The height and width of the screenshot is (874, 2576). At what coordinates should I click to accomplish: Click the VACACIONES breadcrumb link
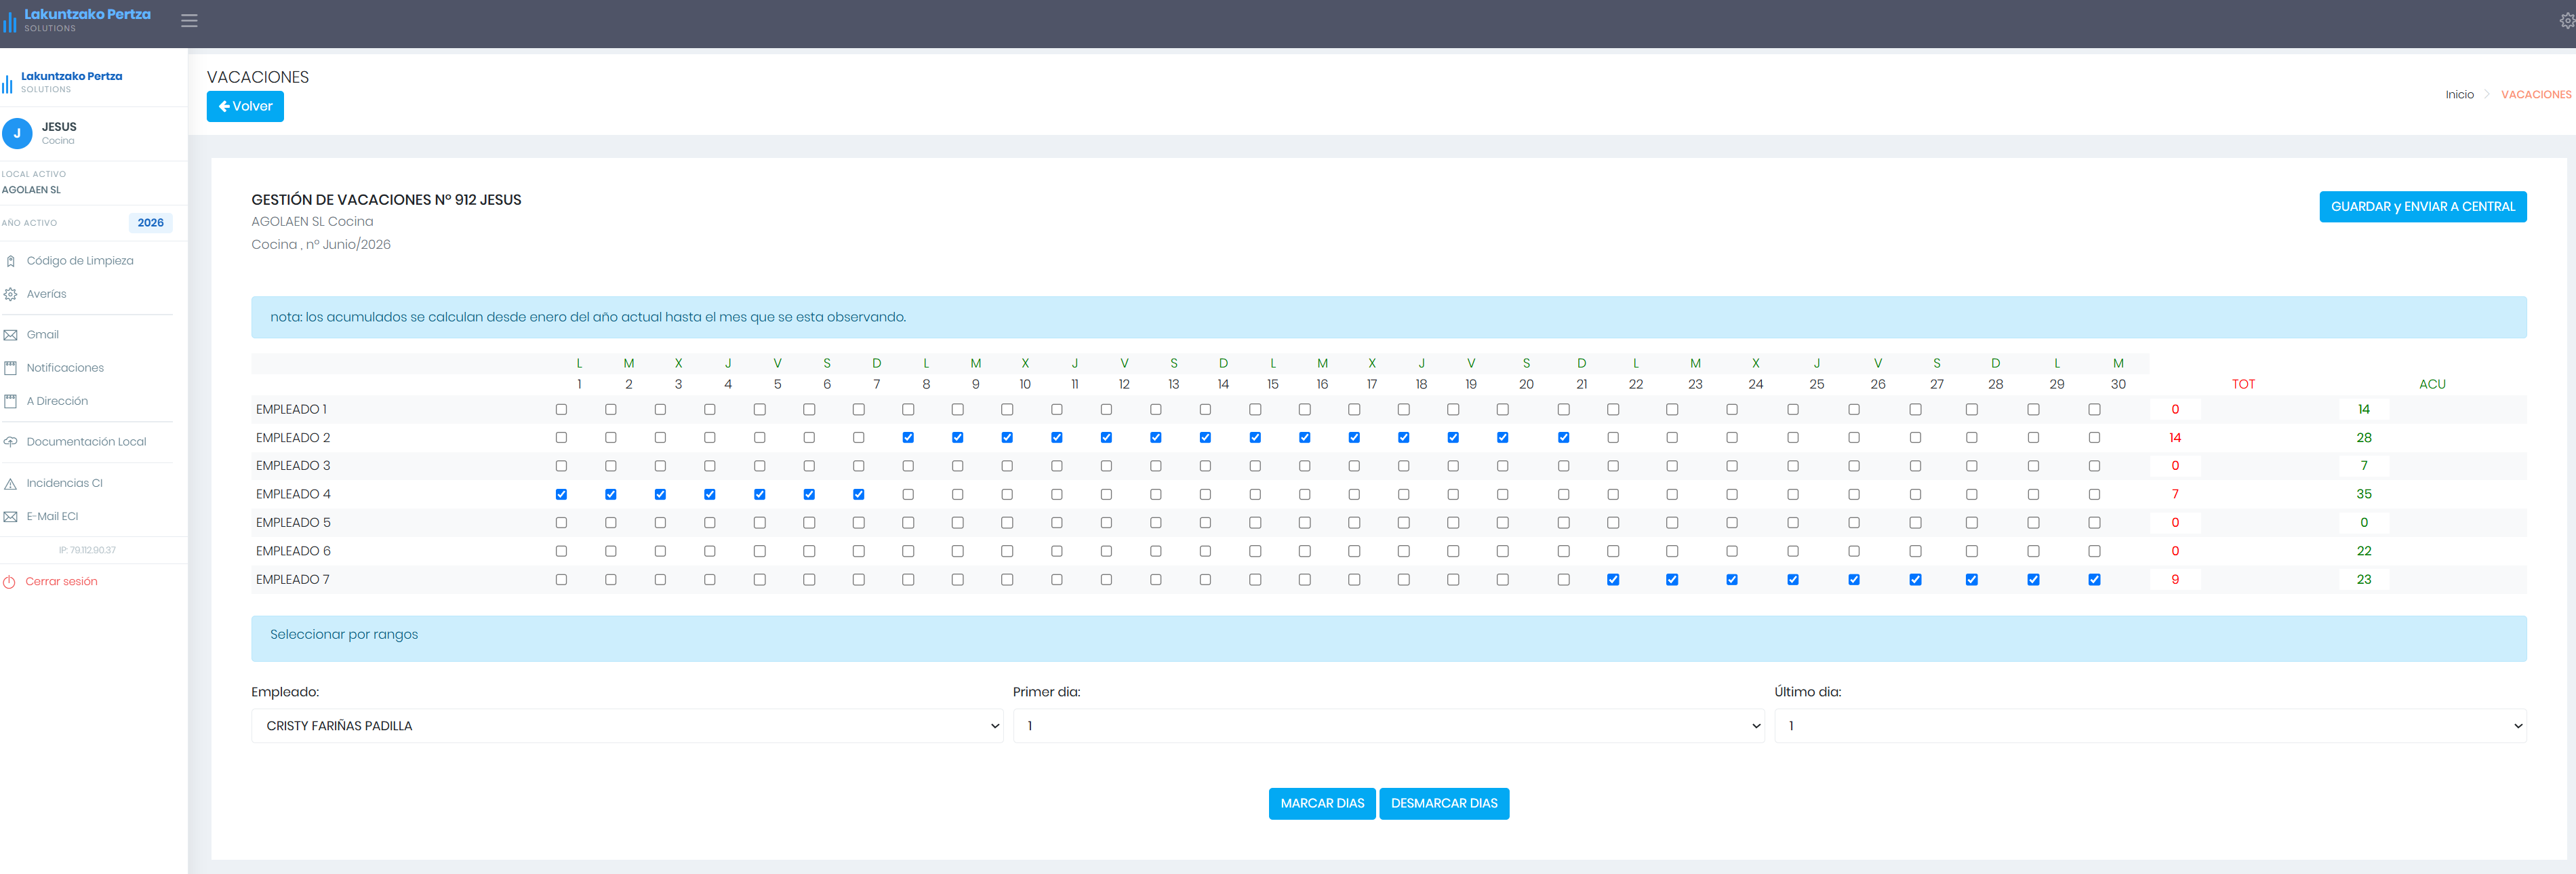[x=2535, y=95]
